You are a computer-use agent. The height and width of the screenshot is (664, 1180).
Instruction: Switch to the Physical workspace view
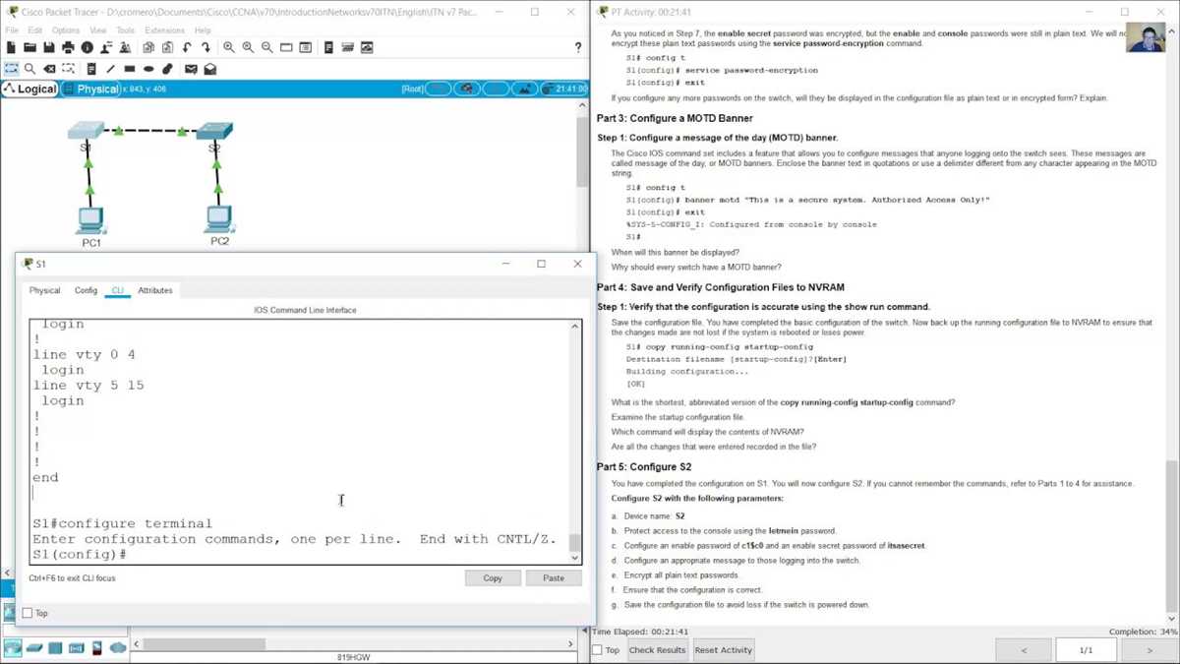tap(90, 89)
